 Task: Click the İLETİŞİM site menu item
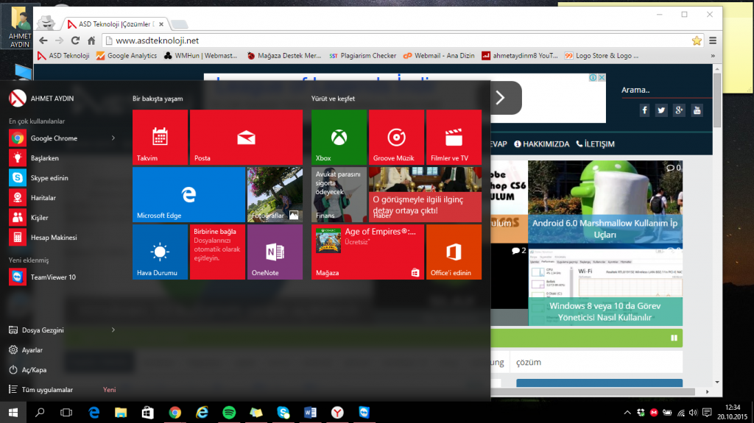595,144
